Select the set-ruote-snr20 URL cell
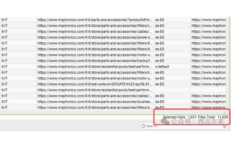 95,84
